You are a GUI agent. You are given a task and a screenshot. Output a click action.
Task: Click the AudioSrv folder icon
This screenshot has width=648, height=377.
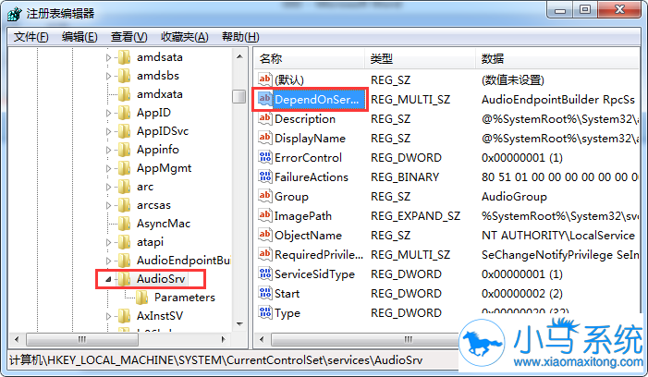125,279
